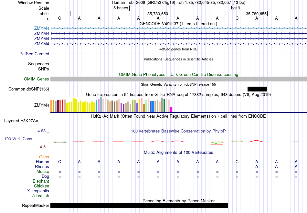The width and height of the screenshot is (307, 213).
Task: Click the 100 Vert. Cons label
Action: click(18, 139)
